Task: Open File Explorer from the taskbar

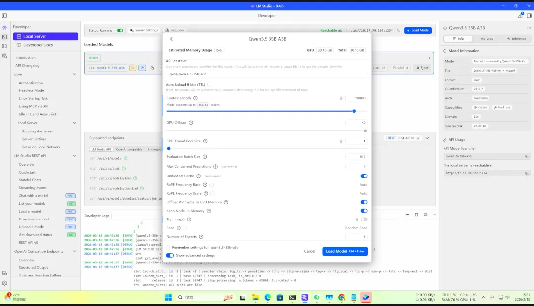Action: (256, 298)
